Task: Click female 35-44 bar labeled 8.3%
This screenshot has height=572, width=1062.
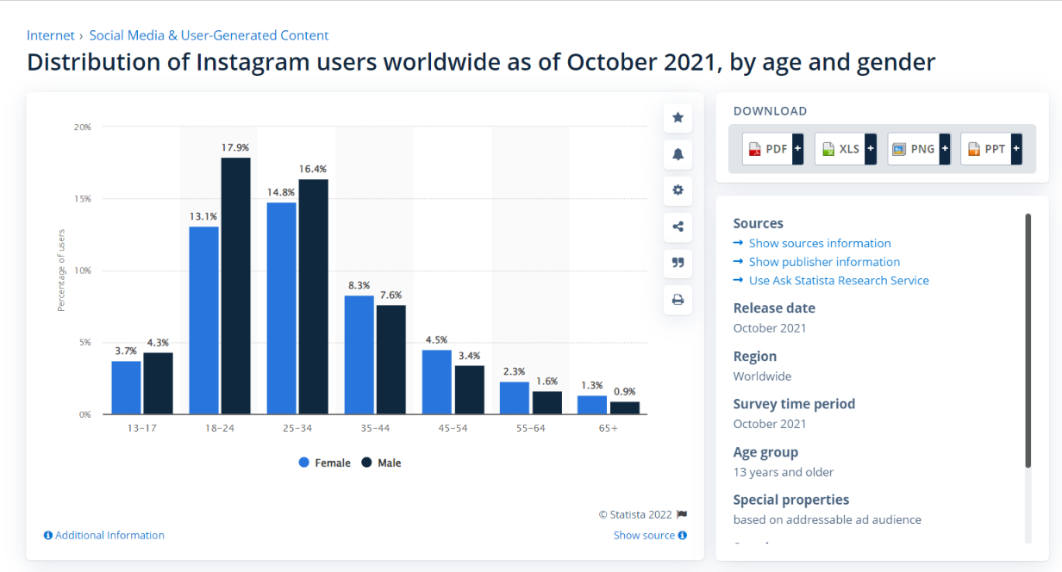Action: [359, 355]
